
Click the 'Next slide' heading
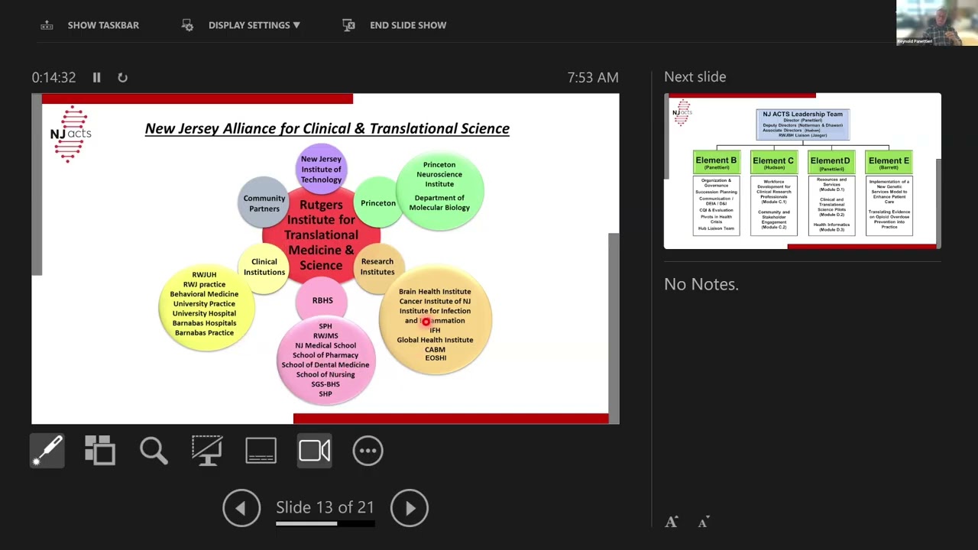tap(695, 76)
